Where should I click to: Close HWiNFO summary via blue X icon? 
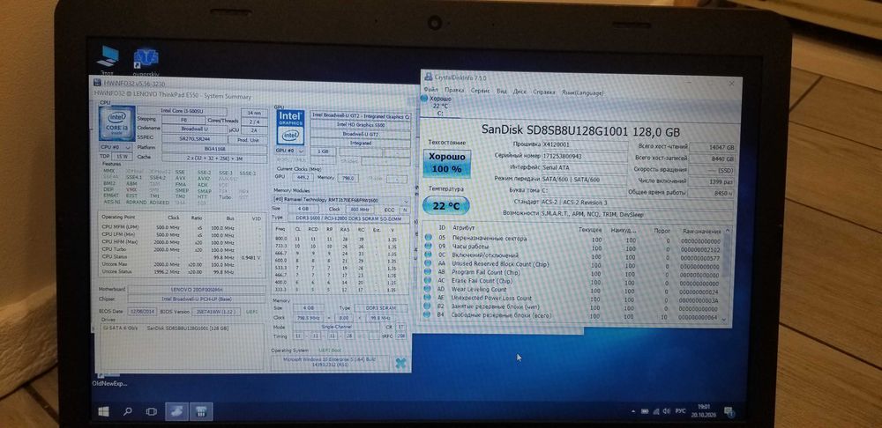click(400, 364)
